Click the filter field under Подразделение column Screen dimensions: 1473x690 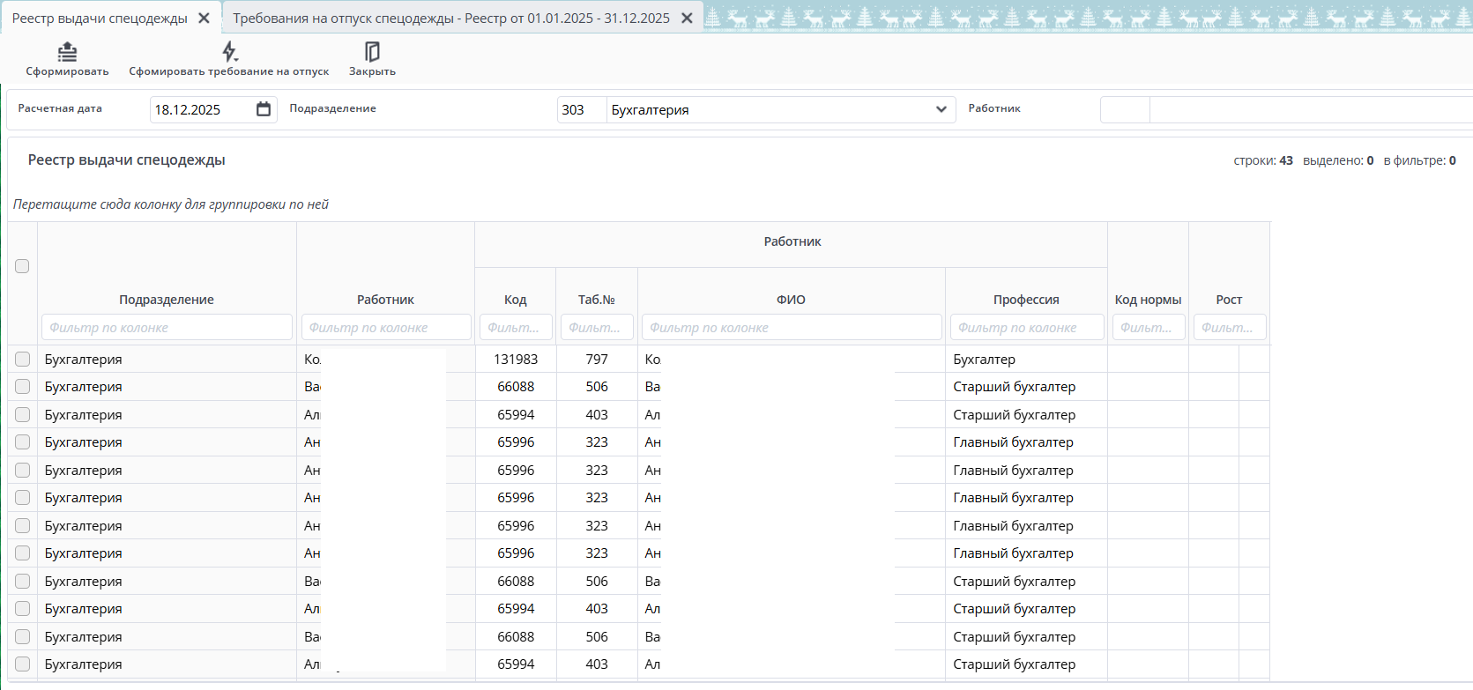pos(167,328)
